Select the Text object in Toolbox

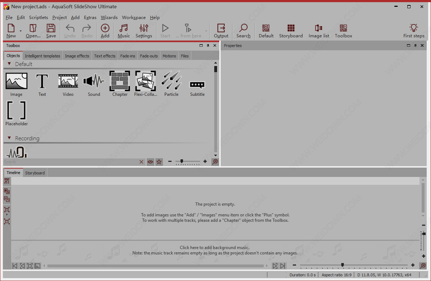tap(42, 84)
